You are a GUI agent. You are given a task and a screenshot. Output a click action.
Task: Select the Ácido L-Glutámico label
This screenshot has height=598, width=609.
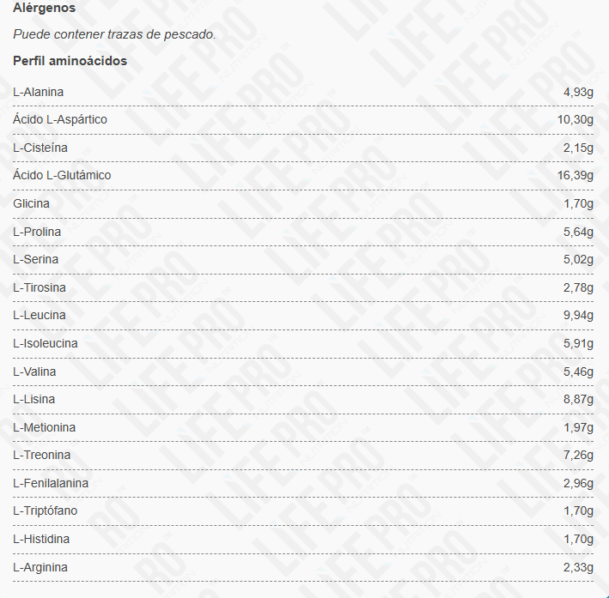coord(62,175)
